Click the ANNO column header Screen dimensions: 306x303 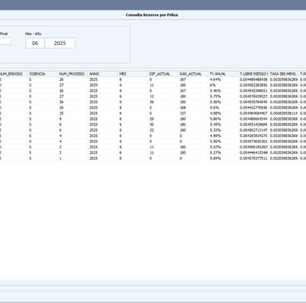[103, 74]
